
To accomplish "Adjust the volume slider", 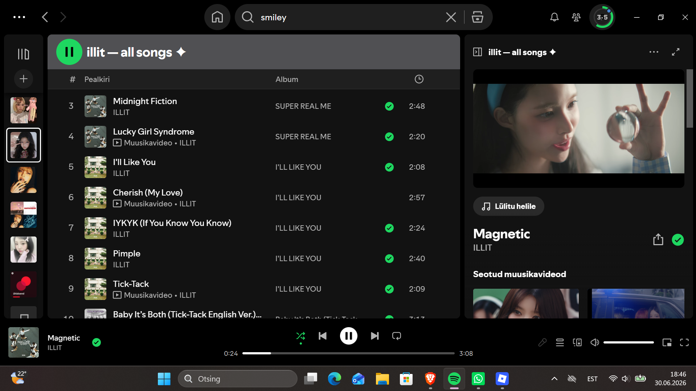I will (x=629, y=342).
